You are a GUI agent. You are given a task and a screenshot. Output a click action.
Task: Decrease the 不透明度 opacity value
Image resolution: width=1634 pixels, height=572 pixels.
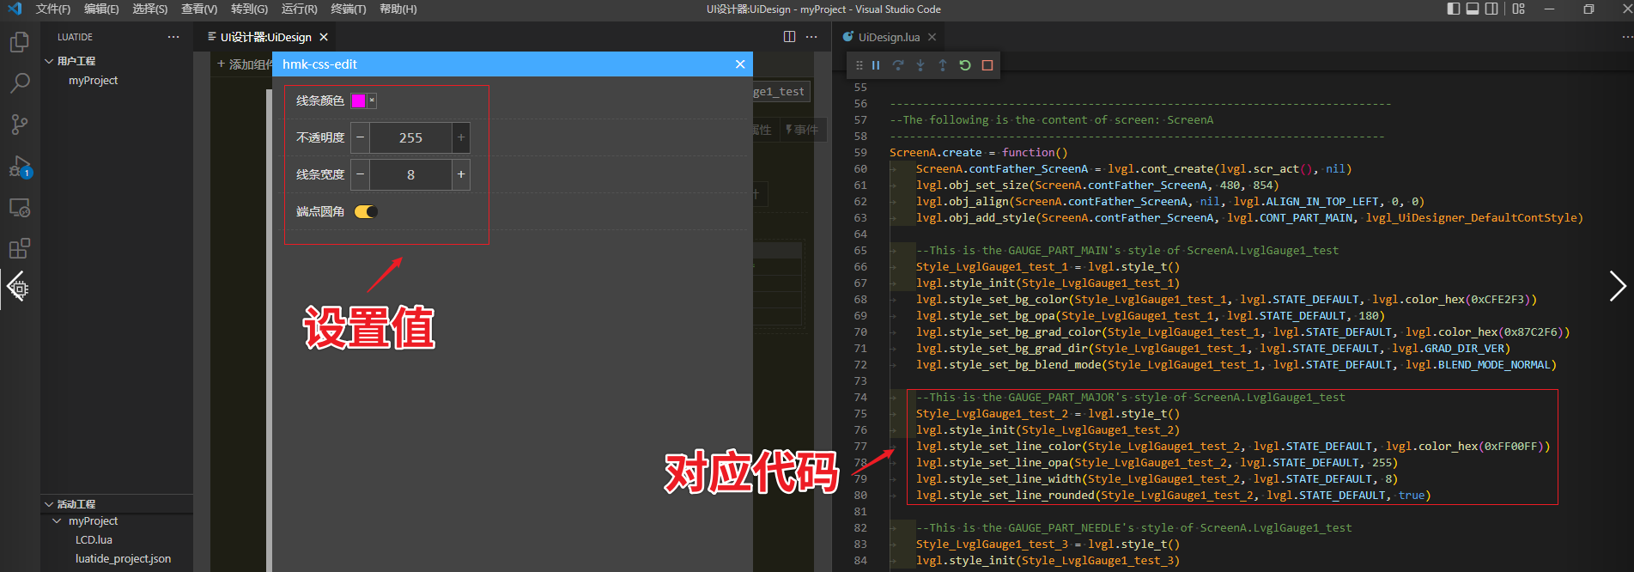point(361,137)
